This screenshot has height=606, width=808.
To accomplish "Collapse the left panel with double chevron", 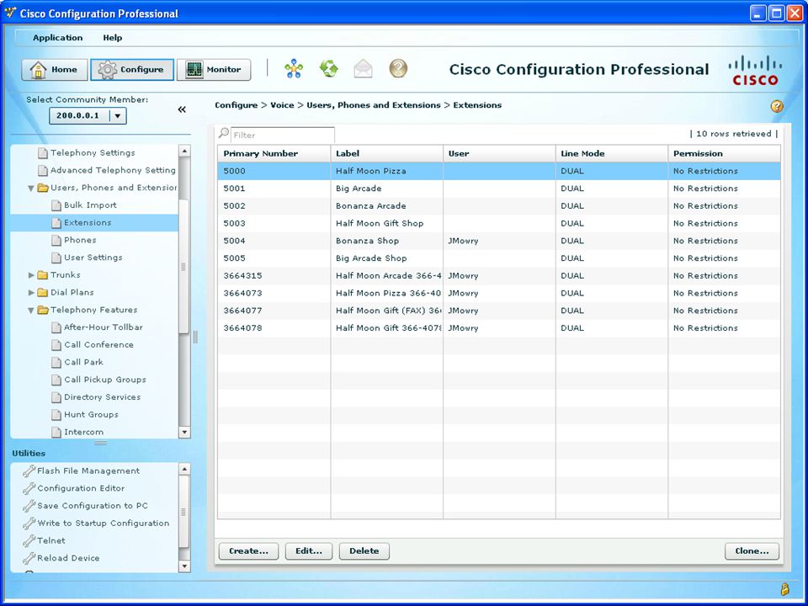I will pos(182,109).
